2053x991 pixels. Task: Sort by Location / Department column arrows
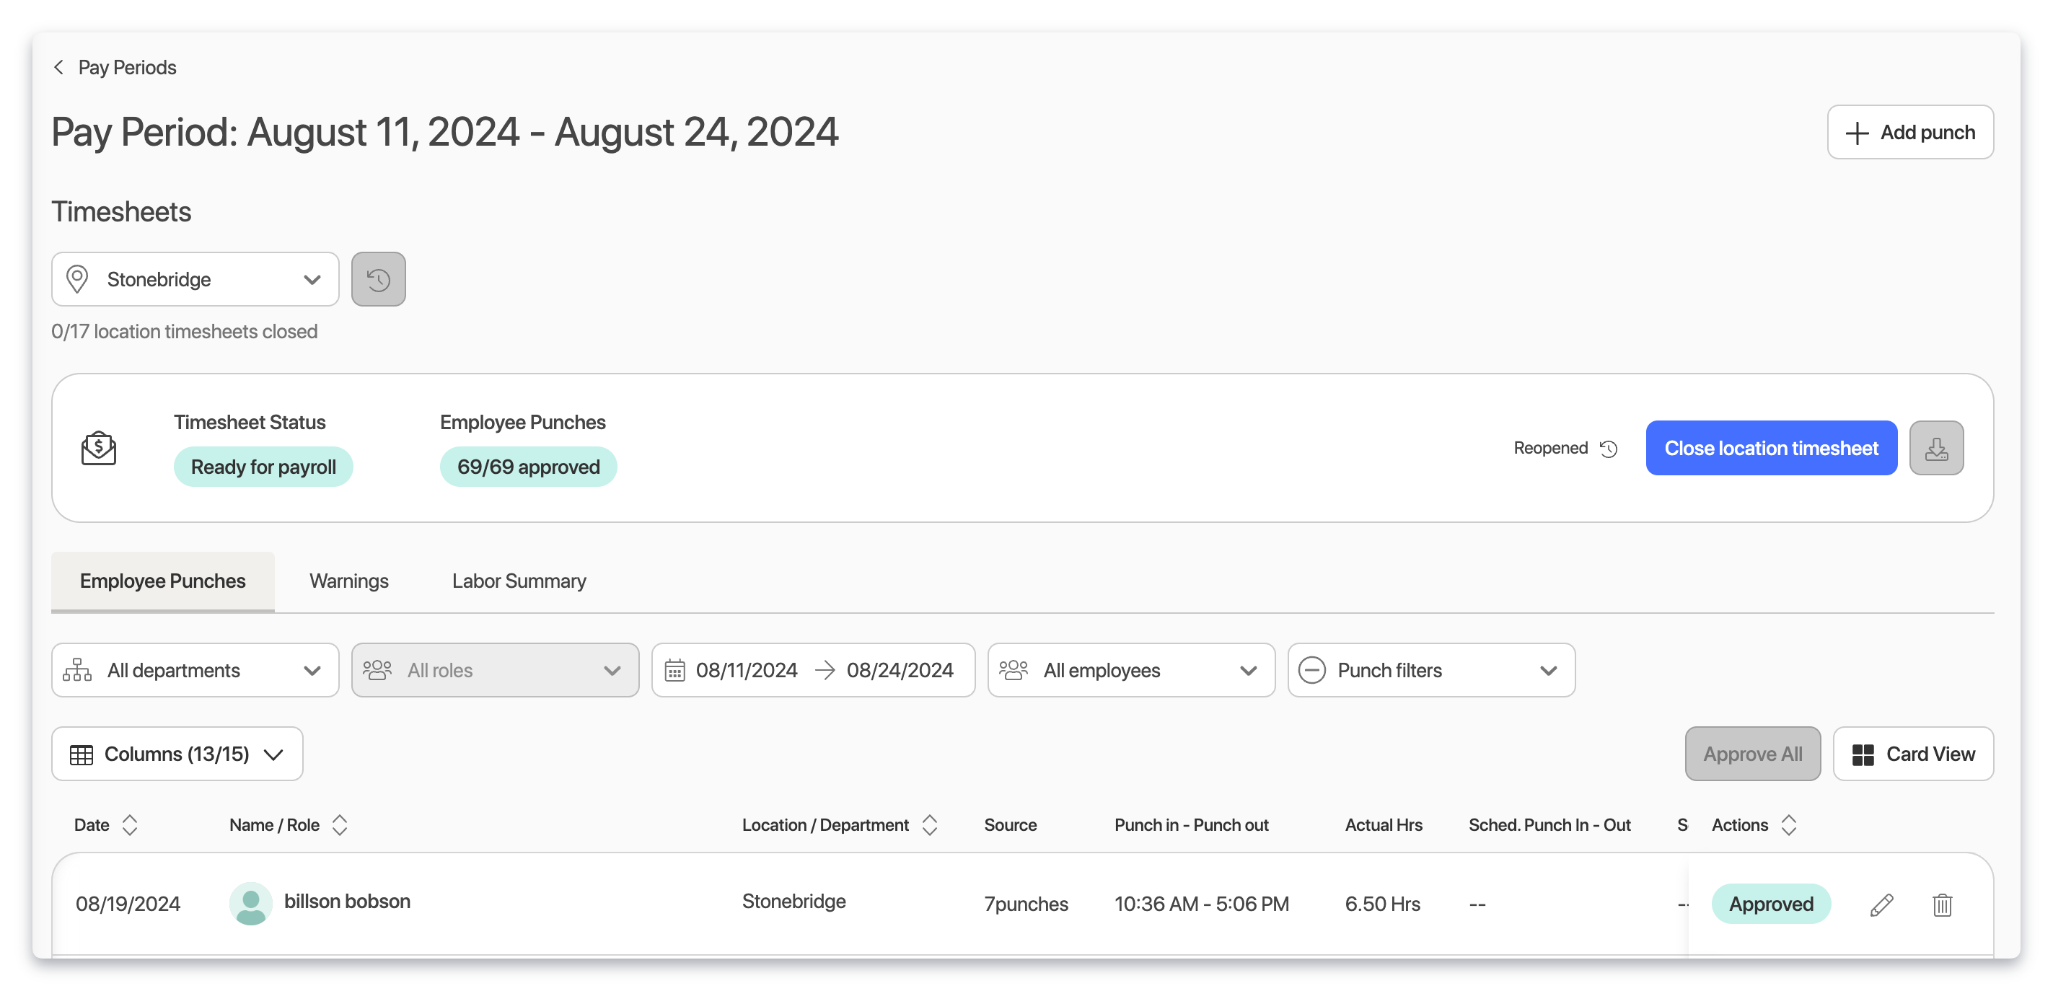pyautogui.click(x=929, y=824)
